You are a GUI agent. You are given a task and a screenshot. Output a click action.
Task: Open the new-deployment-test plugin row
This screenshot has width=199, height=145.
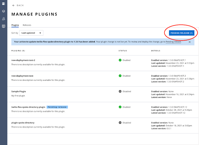(x=103, y=79)
